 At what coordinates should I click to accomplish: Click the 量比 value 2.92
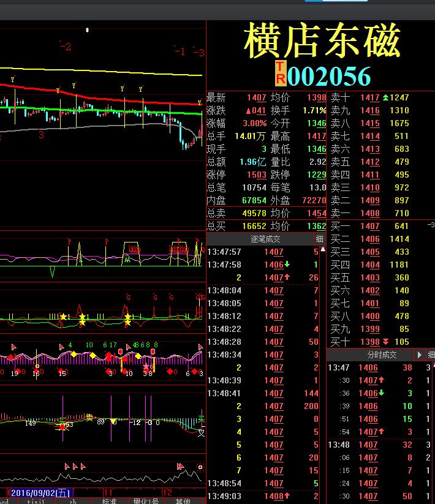(x=317, y=162)
